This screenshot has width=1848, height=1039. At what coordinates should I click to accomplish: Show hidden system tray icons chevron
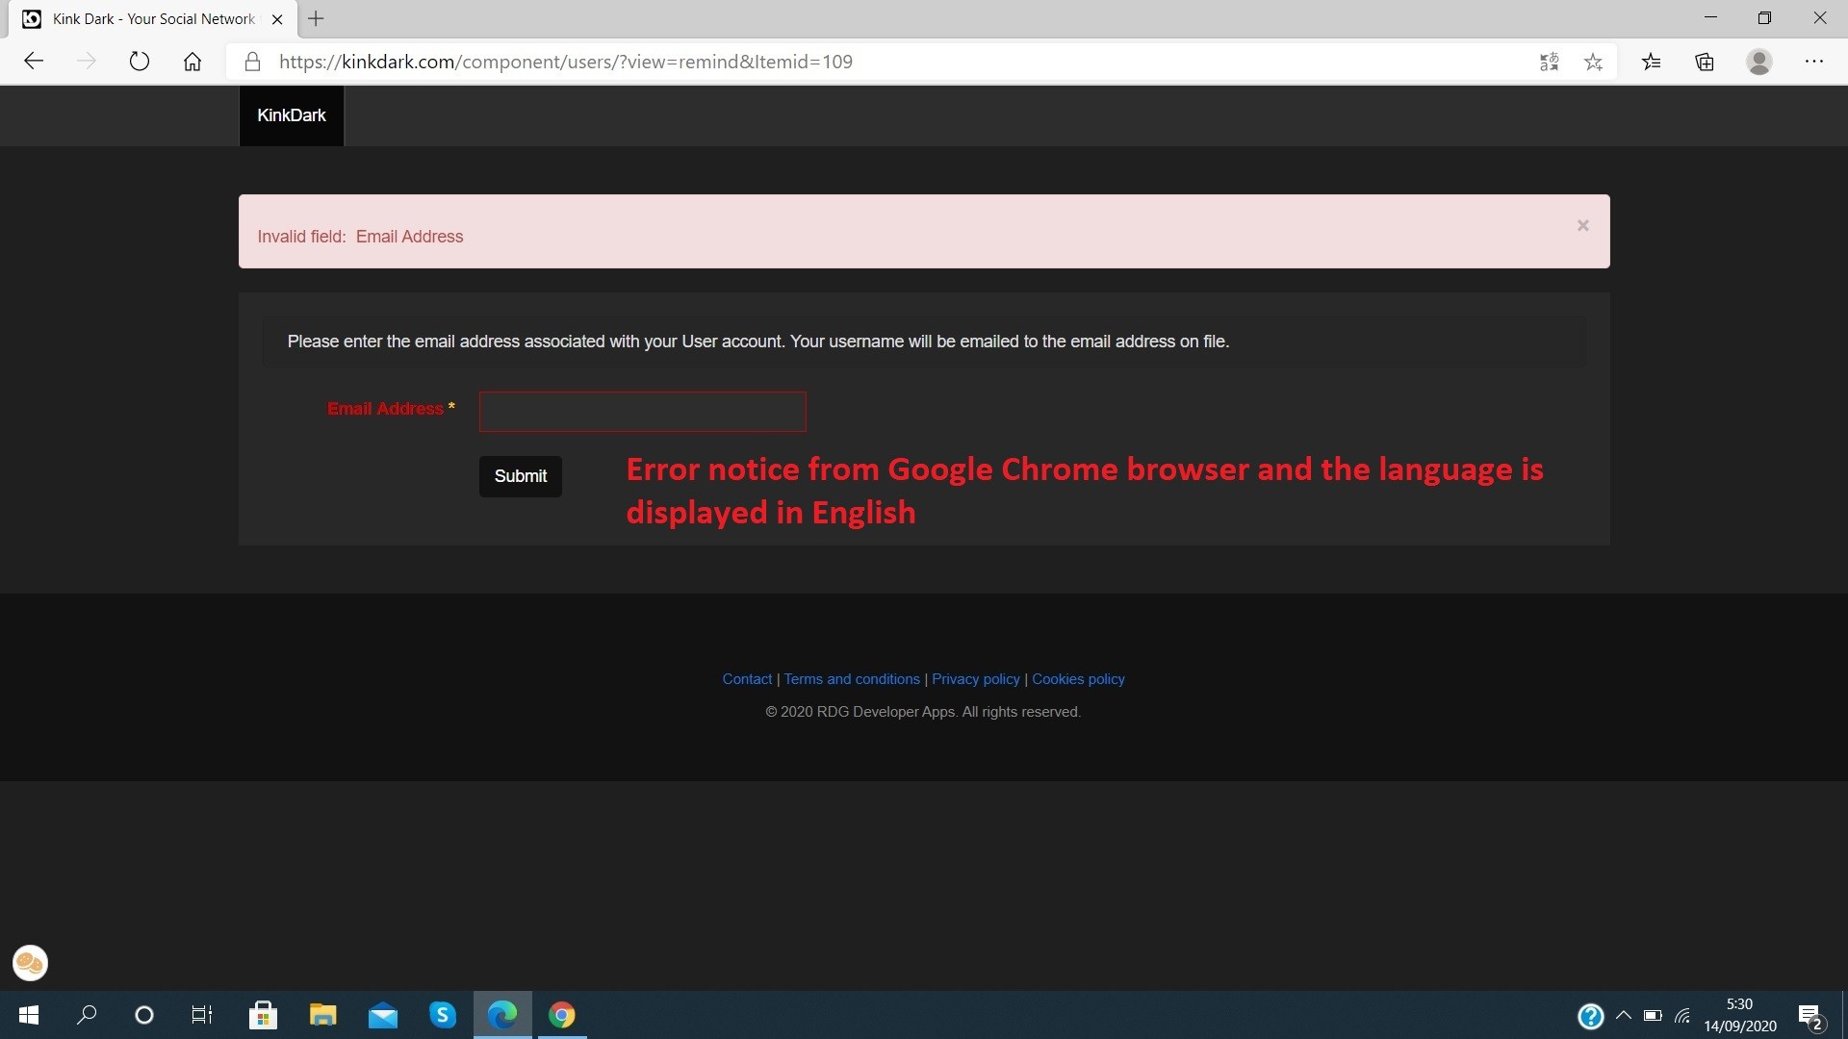tap(1623, 1015)
